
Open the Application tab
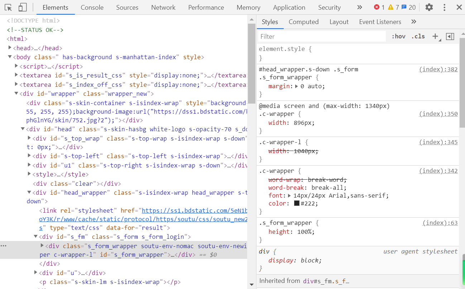coord(289,7)
